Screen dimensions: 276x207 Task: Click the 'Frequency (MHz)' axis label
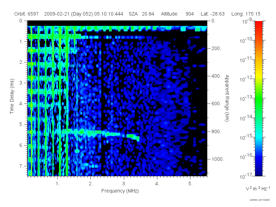[x=120, y=191]
